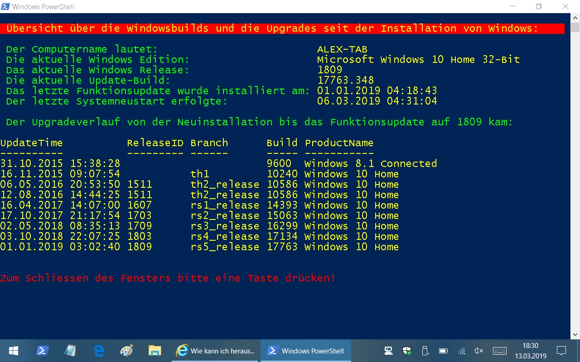Click the timestamp 03.10.2018 22:07:25
The height and width of the screenshot is (362, 580).
click(x=60, y=237)
